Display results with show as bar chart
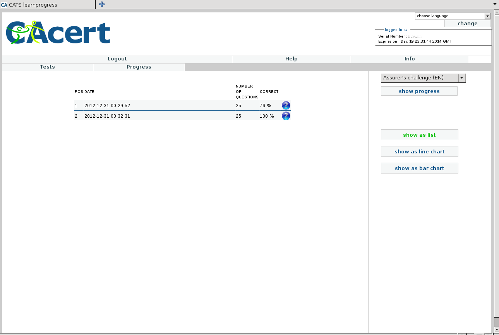 419,168
